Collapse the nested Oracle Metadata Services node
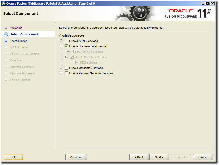The height and width of the screenshot is (165, 219). tap(67, 57)
